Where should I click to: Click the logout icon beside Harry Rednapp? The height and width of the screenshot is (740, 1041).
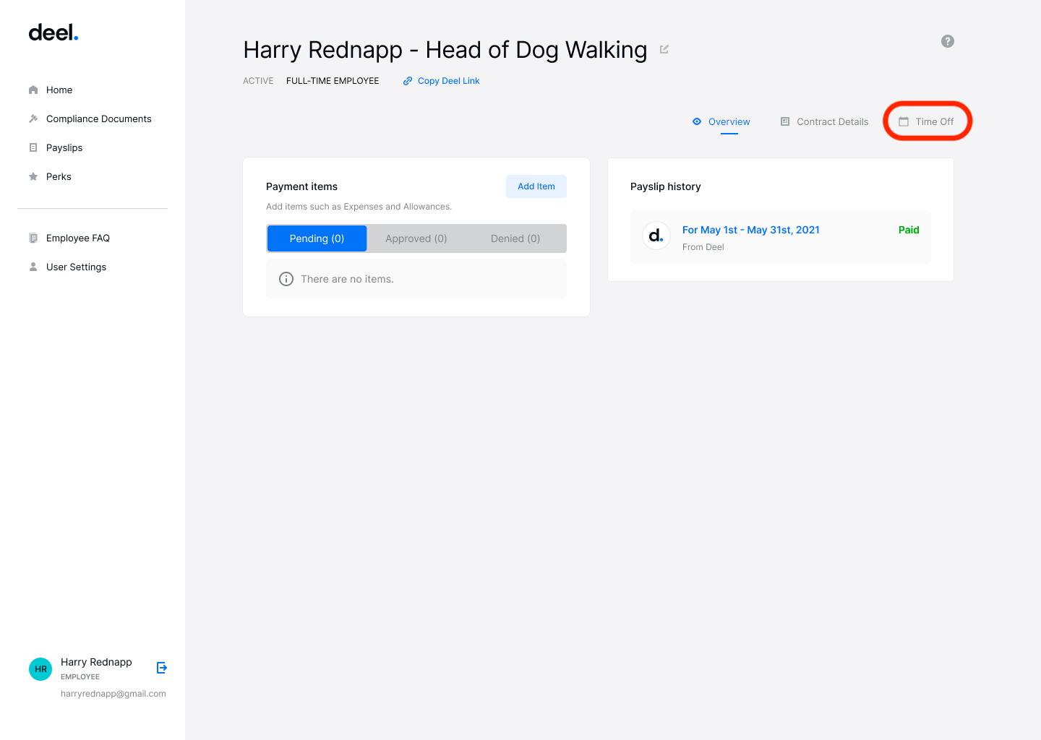(162, 668)
